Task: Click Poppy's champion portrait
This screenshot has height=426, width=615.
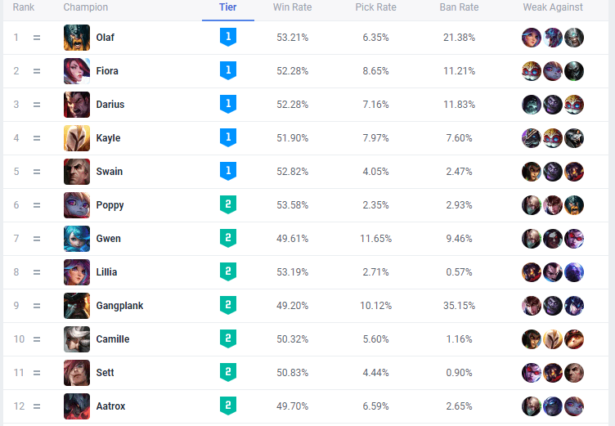Action: [x=77, y=205]
